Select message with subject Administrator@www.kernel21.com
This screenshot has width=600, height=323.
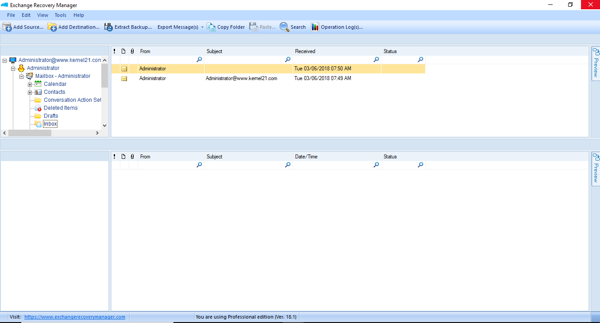coord(268,78)
